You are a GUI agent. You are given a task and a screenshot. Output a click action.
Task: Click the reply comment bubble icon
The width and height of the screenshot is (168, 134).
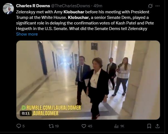coord(19,126)
